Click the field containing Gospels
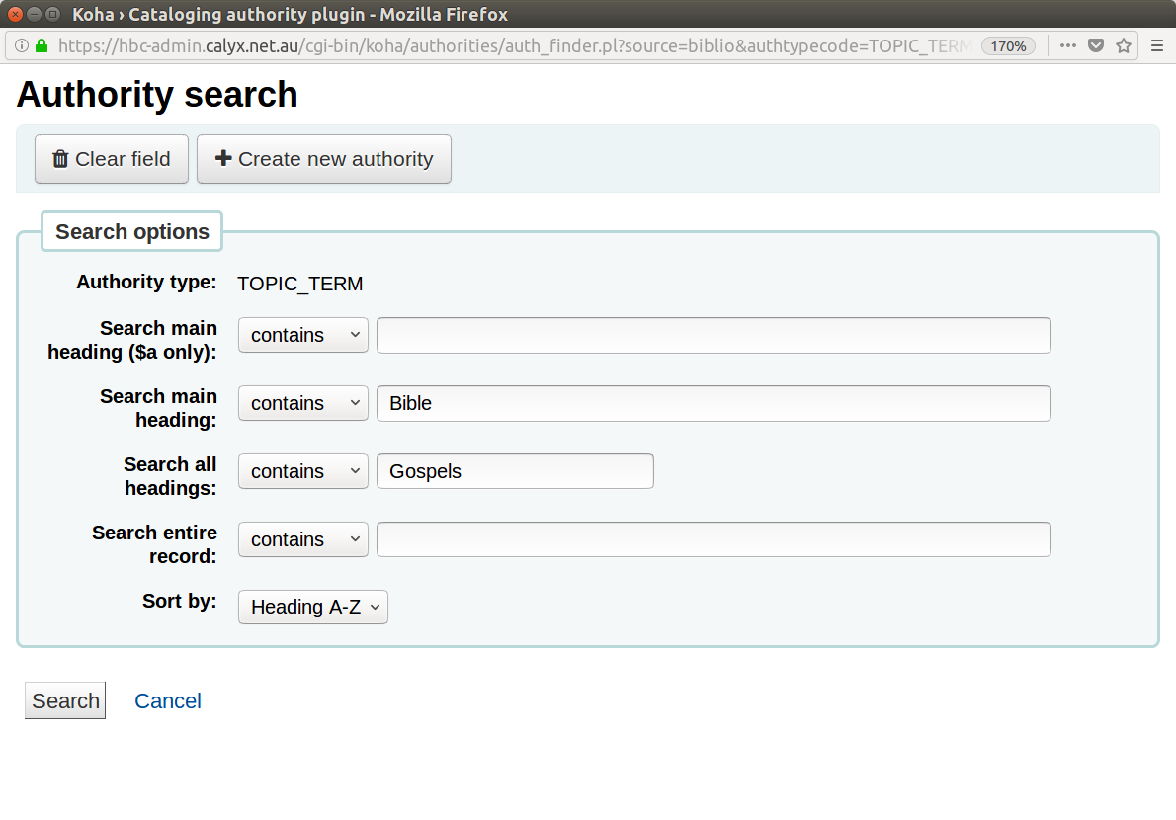 (515, 471)
